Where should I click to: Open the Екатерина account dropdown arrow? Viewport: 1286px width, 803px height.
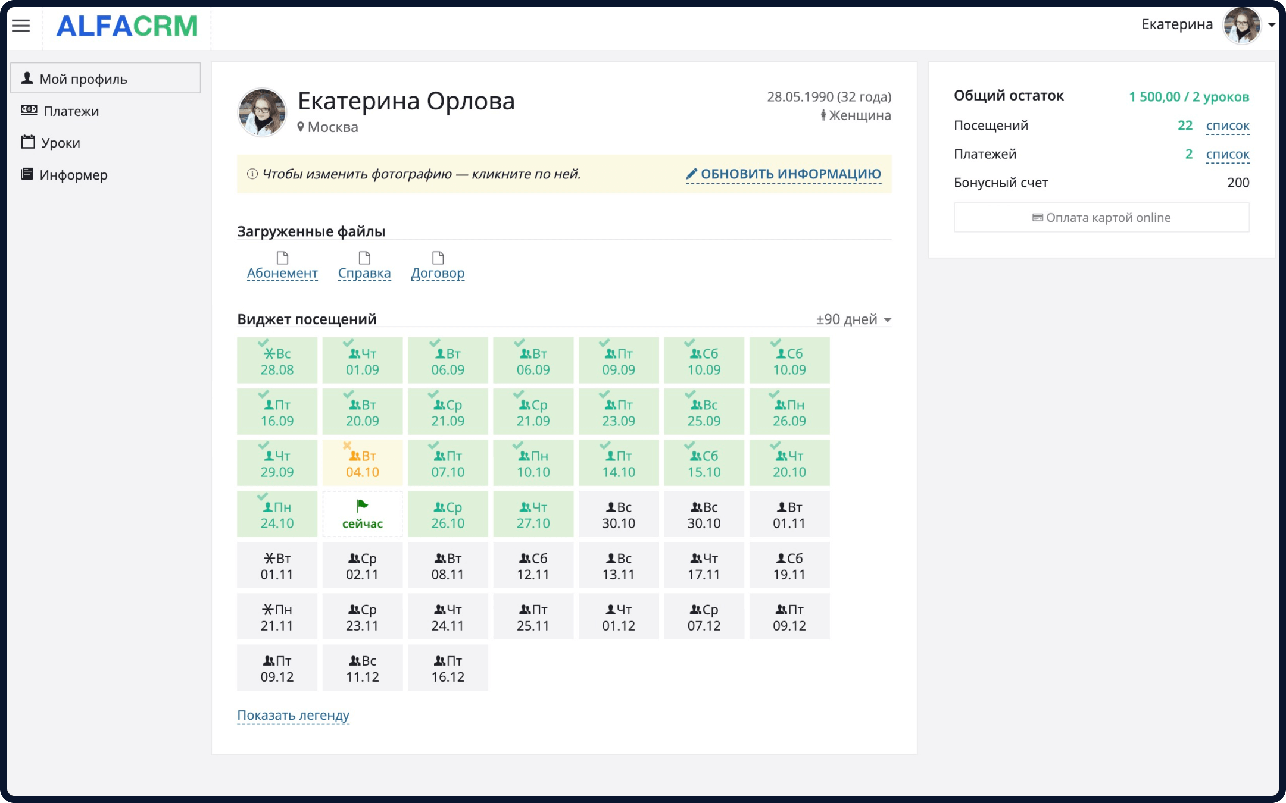point(1272,26)
